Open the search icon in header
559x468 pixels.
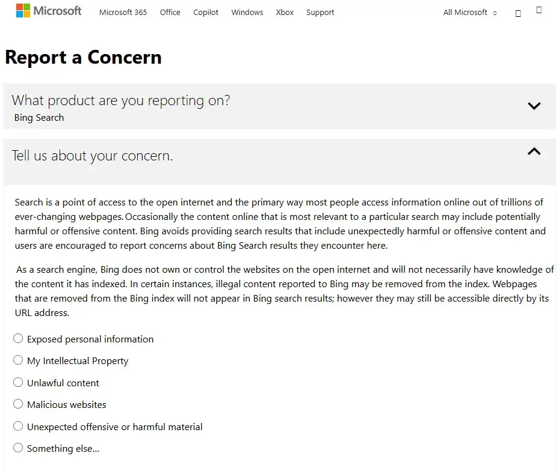tap(518, 14)
